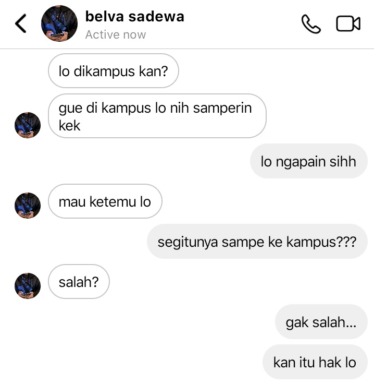Start a voice call with belva sadewa
Screen dimensions: 374x383
click(311, 24)
